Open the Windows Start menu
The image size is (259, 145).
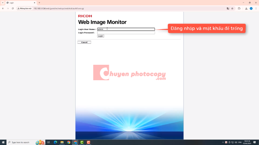tap(3, 142)
